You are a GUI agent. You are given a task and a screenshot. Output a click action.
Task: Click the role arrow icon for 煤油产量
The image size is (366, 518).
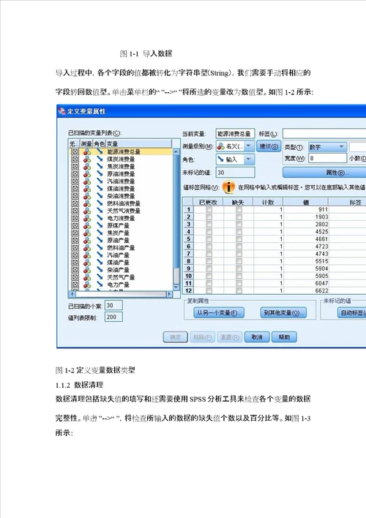100,263
